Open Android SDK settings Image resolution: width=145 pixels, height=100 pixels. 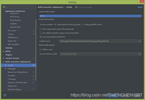[x=15, y=27]
